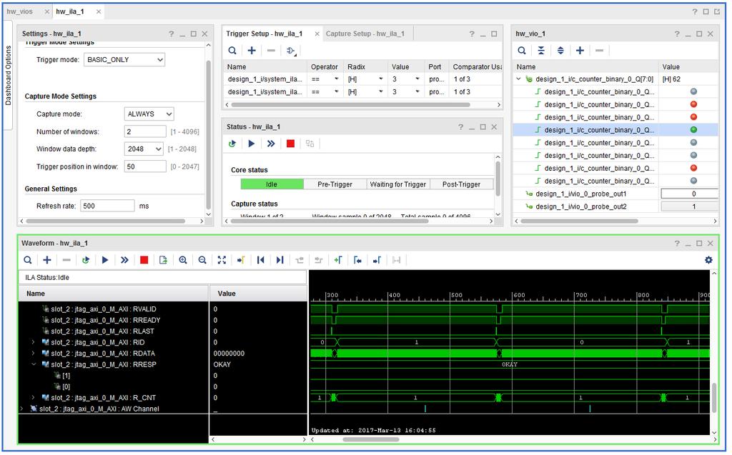Viewport: 732px width, 455px height.
Task: Jump to waveform time zero
Action: click(260, 260)
